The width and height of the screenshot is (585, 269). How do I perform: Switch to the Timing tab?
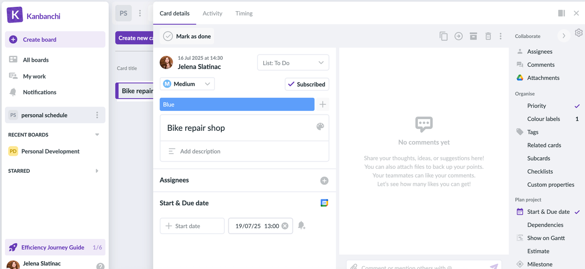[244, 14]
